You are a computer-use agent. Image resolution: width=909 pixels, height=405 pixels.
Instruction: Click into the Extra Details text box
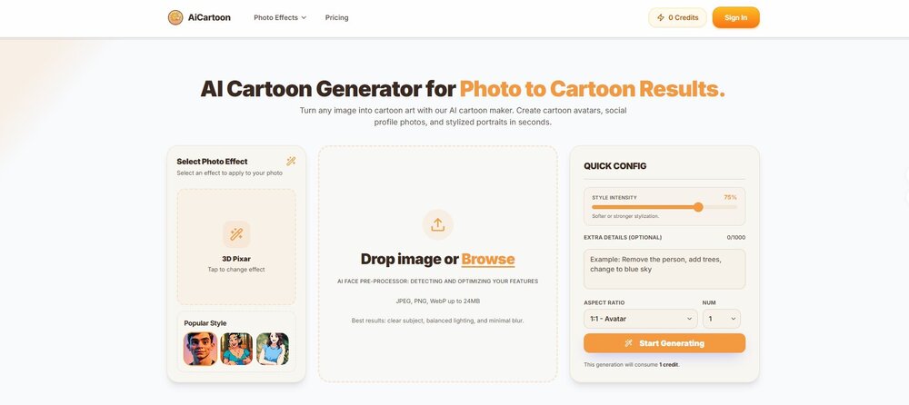[664, 269]
